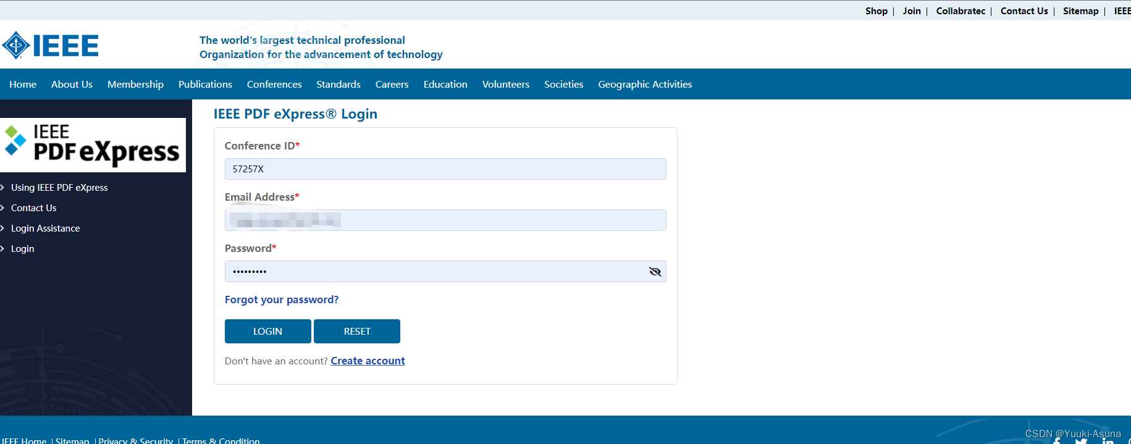Open Sitemap link in footer

point(72,440)
